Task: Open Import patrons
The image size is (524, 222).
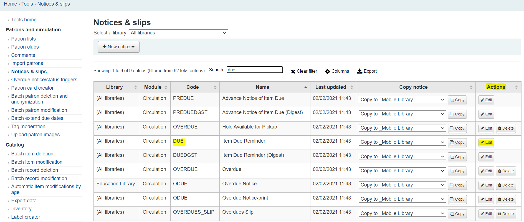Action: click(x=27, y=63)
